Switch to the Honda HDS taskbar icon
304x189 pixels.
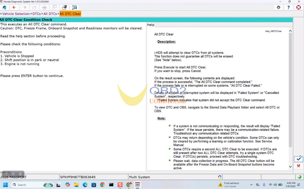[137, 185]
